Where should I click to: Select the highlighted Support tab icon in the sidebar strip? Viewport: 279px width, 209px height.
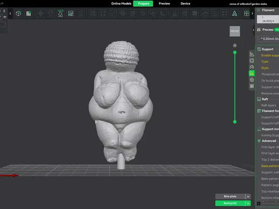(252, 73)
